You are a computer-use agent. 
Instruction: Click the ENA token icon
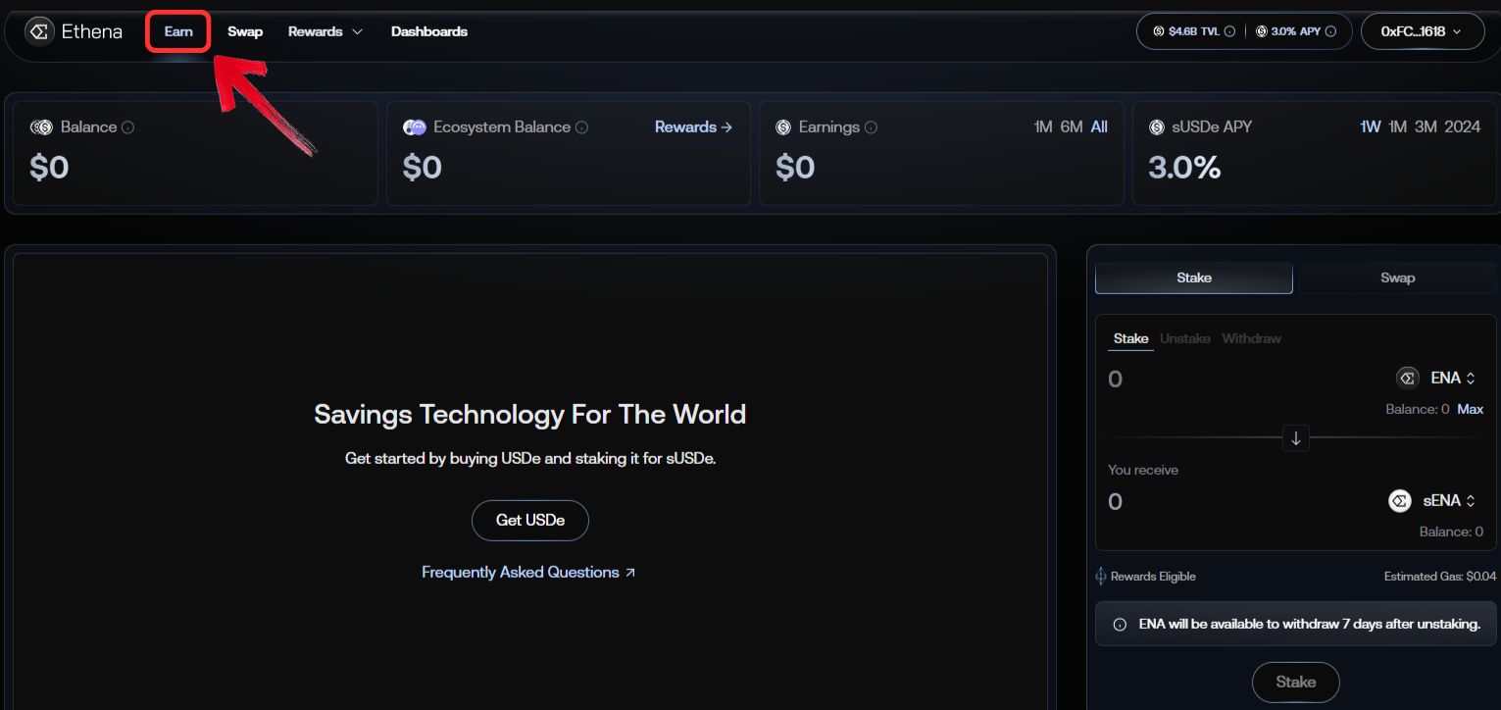pyautogui.click(x=1408, y=378)
